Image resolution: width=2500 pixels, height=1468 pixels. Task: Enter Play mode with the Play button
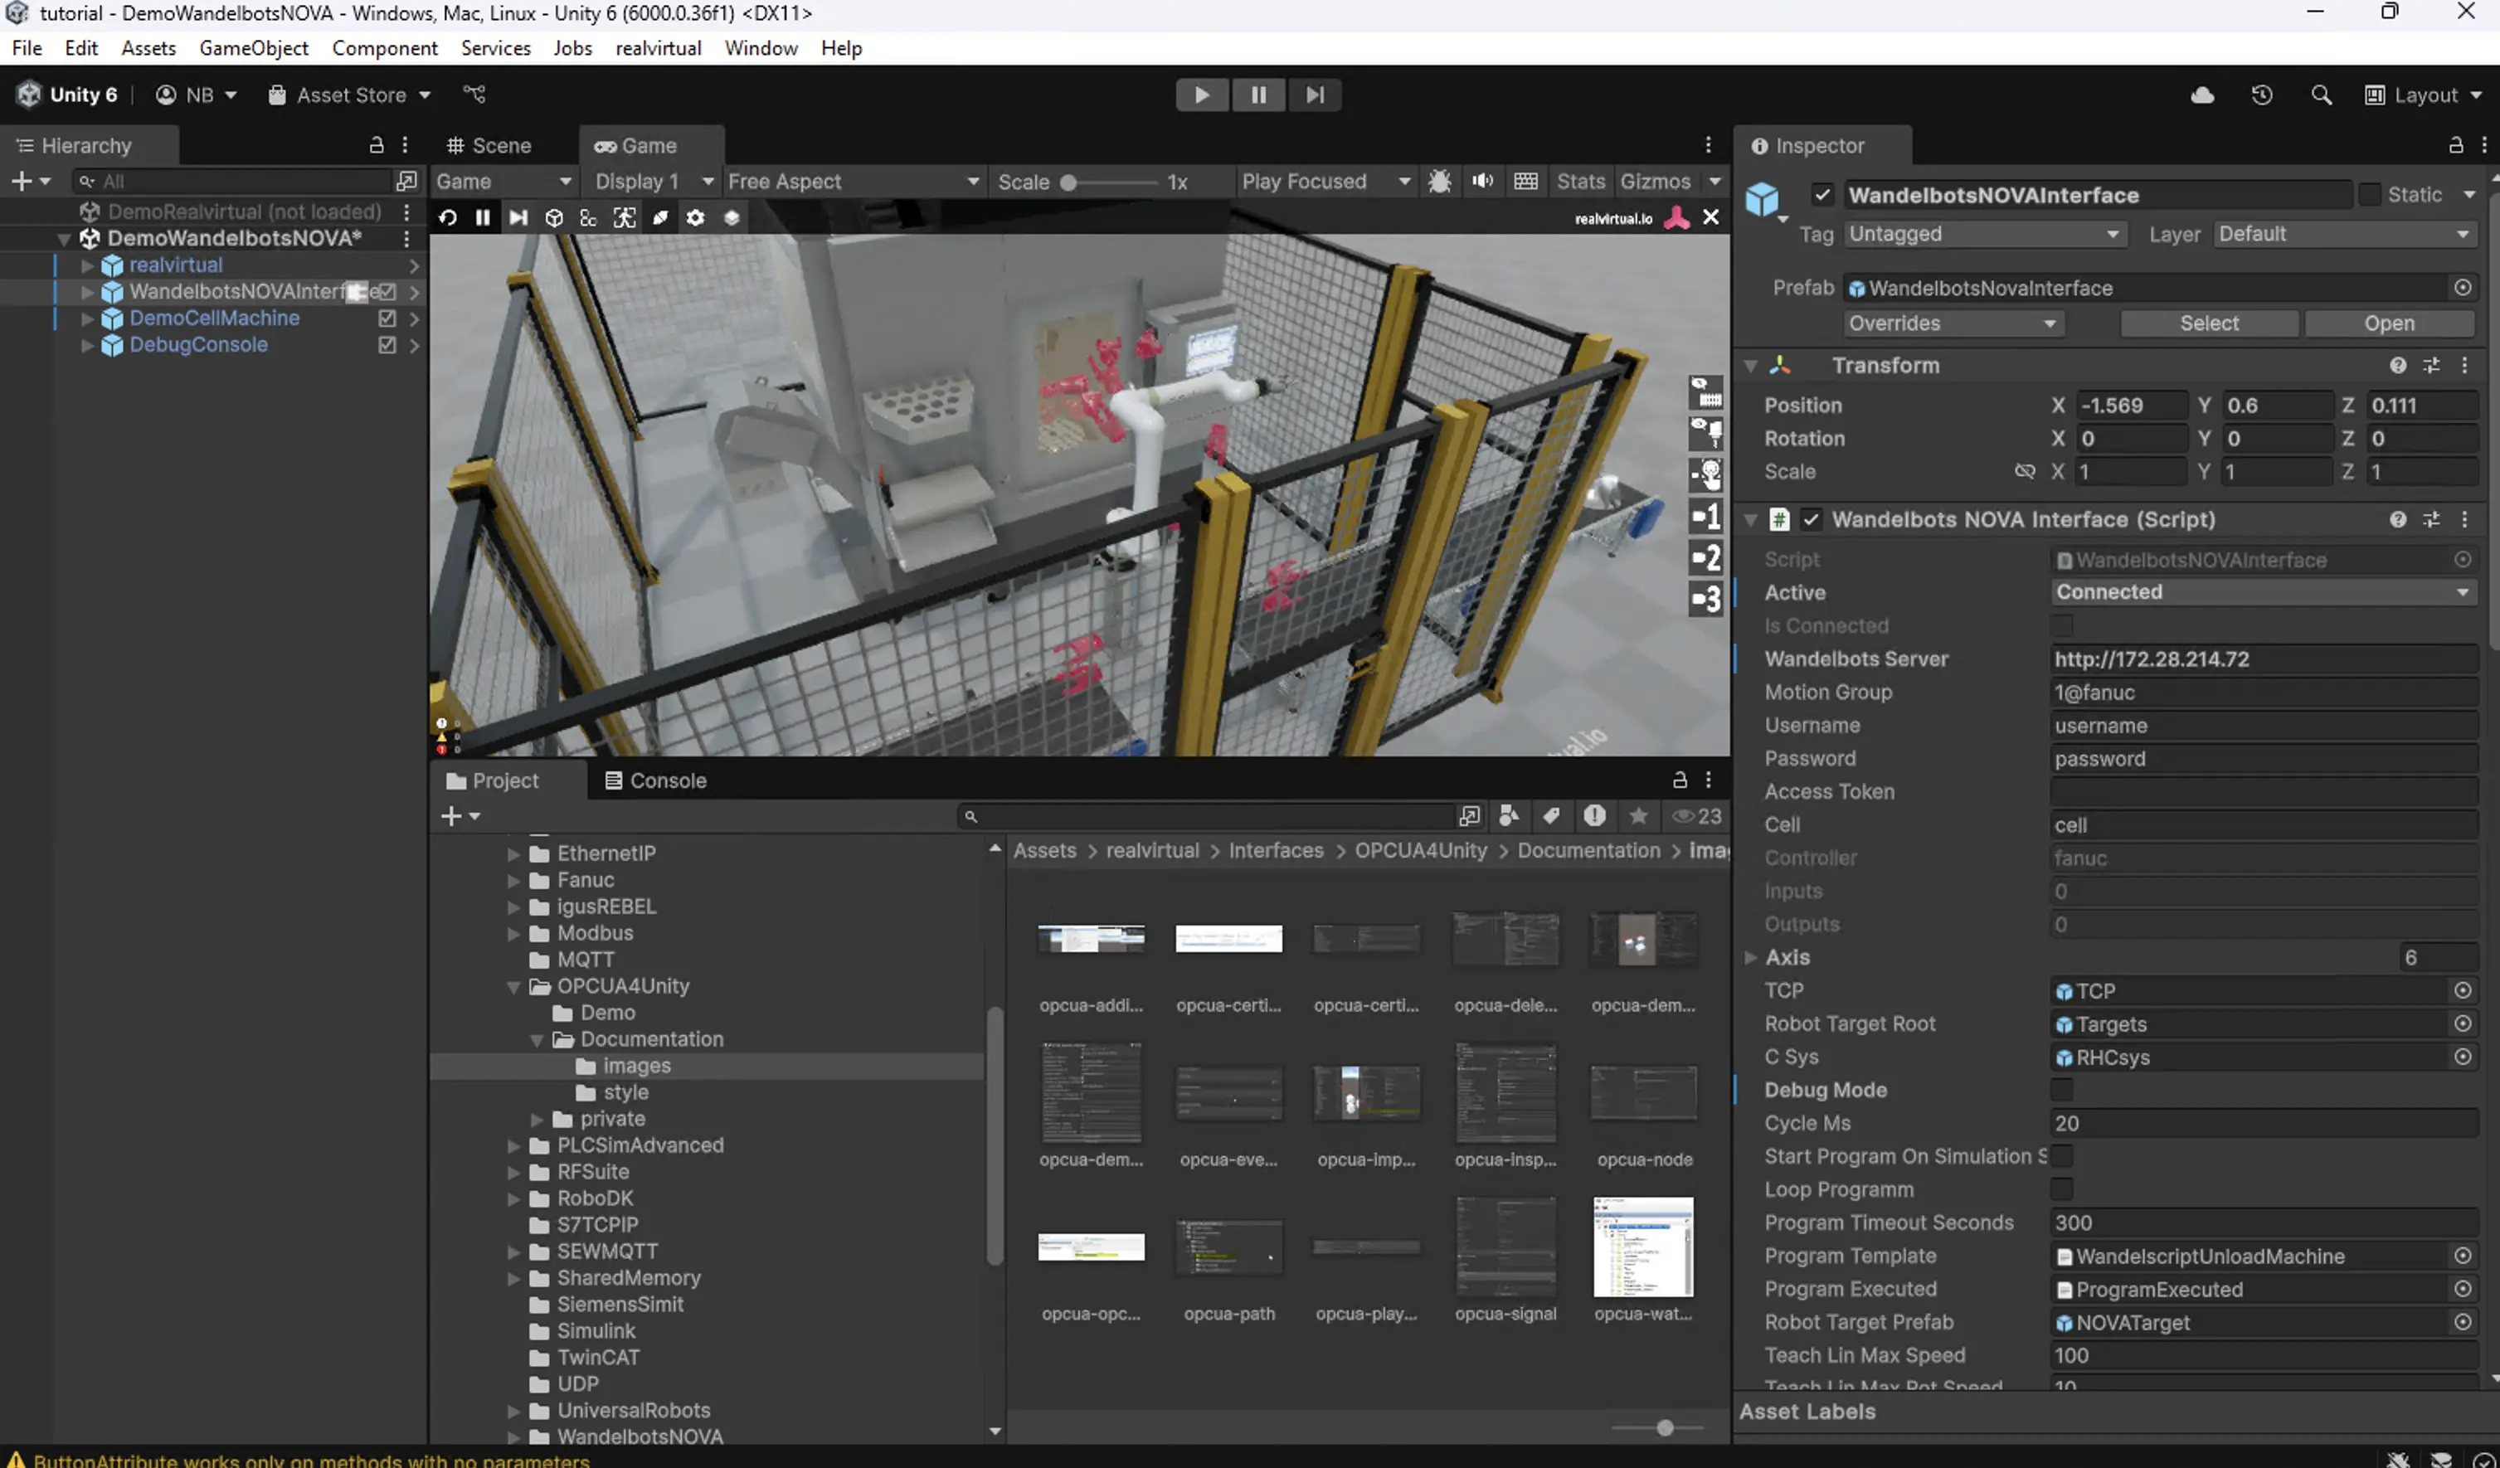click(1203, 95)
